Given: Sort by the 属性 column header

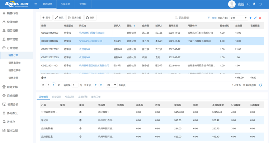Looking at the screenshot, I should (129, 26).
